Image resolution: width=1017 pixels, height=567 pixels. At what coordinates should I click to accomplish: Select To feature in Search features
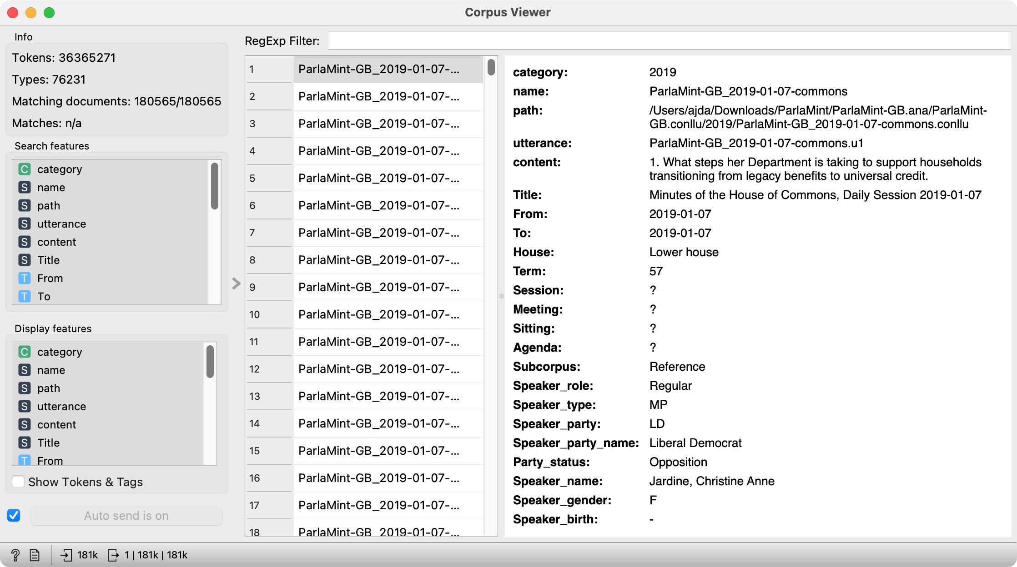pos(44,297)
